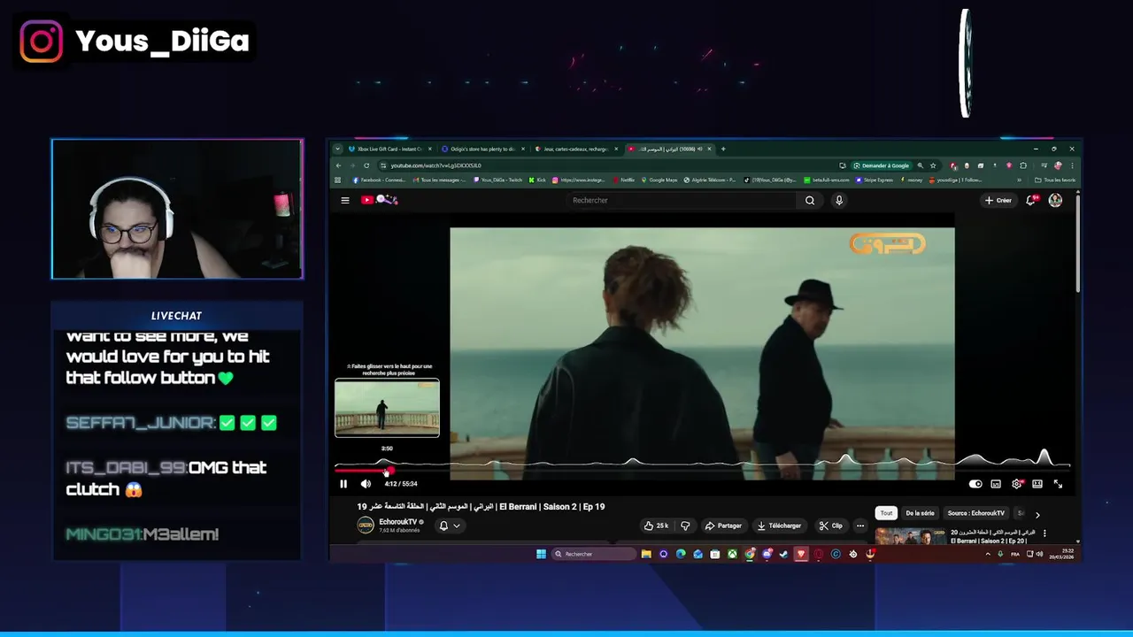Toggle the autoplay switch in the player
This screenshot has width=1133, height=637.
pyautogui.click(x=975, y=484)
